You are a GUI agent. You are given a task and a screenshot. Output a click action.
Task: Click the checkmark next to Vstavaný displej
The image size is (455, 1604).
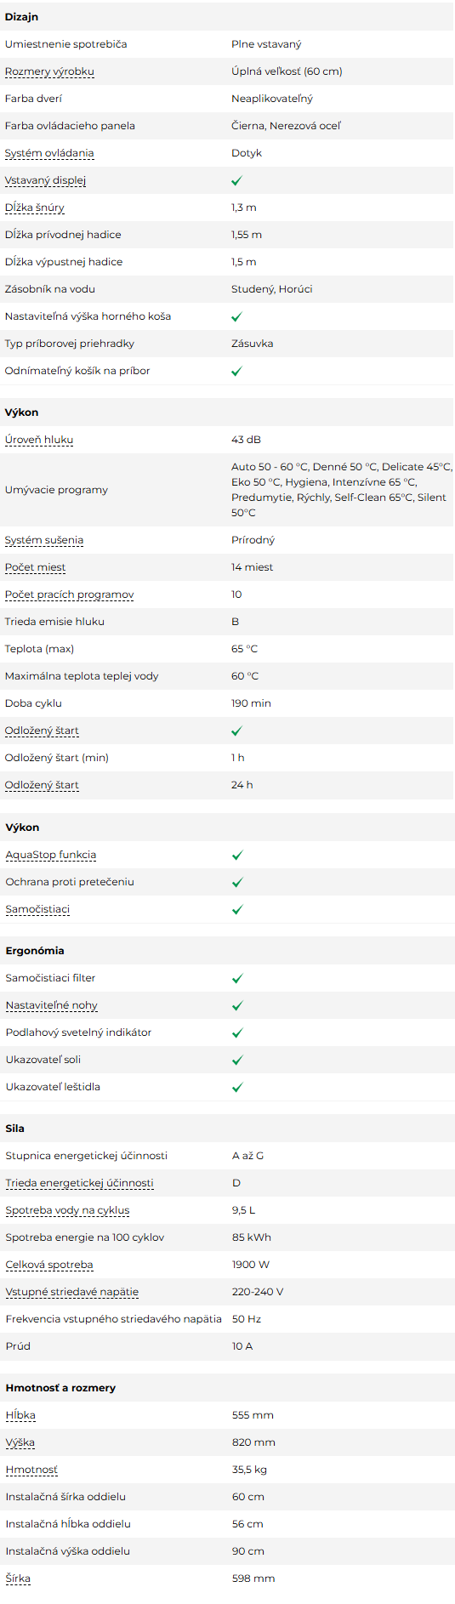[236, 180]
